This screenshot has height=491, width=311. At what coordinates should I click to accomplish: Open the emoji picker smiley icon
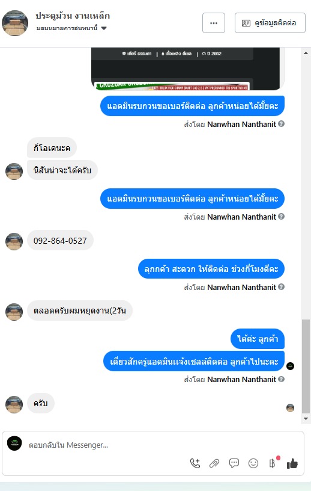tap(253, 463)
